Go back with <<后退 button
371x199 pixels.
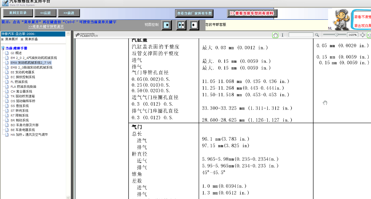click(x=46, y=13)
